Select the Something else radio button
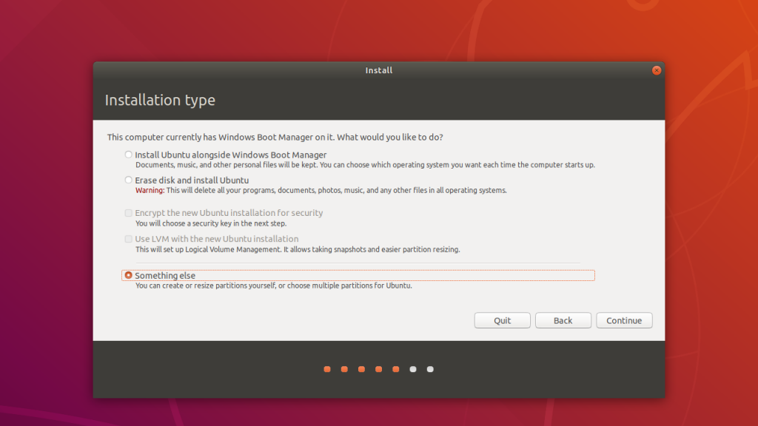 click(128, 275)
